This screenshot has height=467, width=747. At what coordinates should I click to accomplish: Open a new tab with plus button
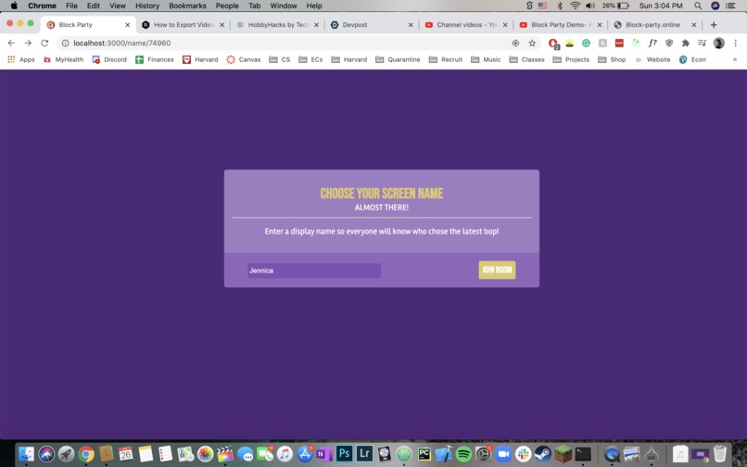(714, 25)
